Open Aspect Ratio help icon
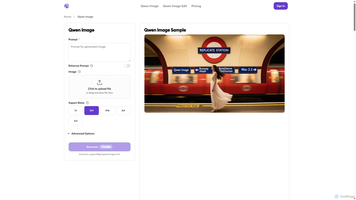Screen dimensions: 356x200 (87, 103)
